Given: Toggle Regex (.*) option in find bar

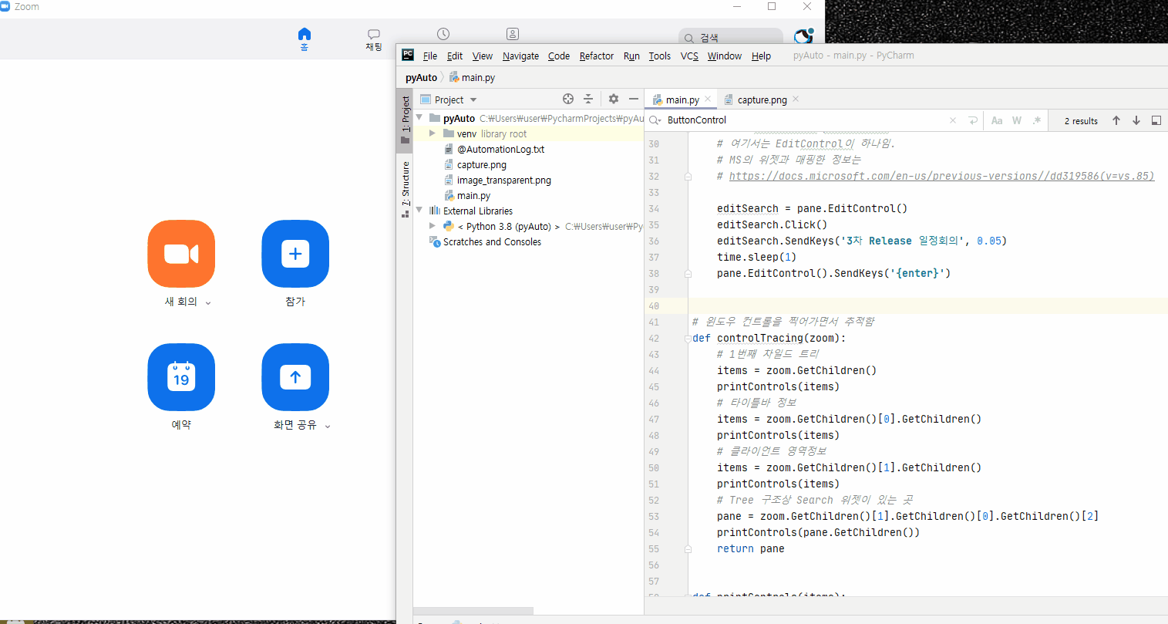Looking at the screenshot, I should coord(1037,120).
